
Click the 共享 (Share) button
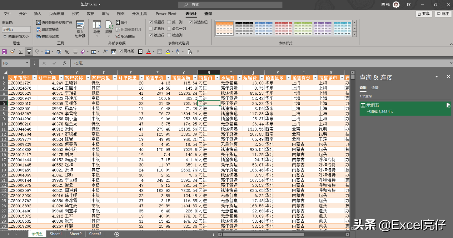tap(424, 14)
